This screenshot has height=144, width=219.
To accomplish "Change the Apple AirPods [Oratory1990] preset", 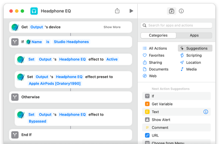I will click(55, 83).
